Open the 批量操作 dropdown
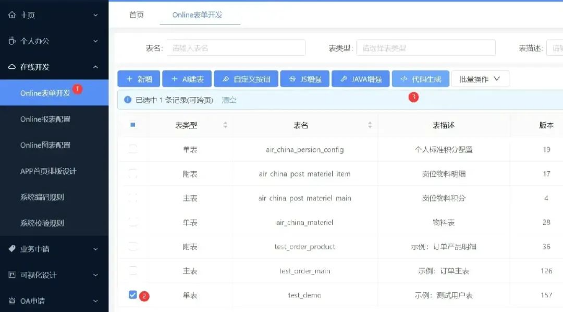Screen dimensions: 563x312 click(480, 79)
